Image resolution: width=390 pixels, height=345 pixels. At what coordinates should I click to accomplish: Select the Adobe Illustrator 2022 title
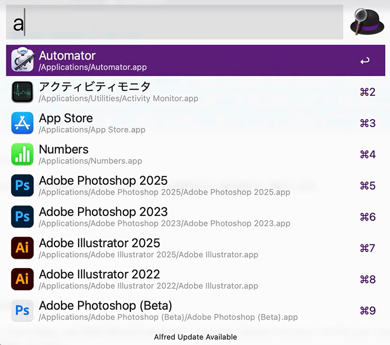pos(100,274)
